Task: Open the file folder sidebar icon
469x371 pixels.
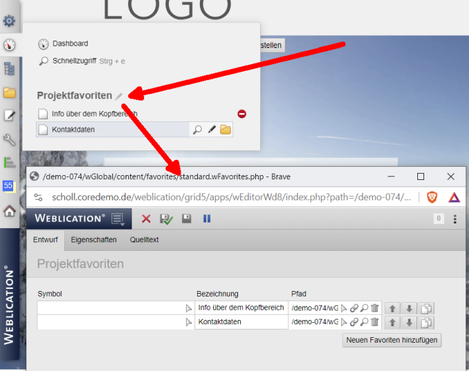Action: pyautogui.click(x=9, y=92)
